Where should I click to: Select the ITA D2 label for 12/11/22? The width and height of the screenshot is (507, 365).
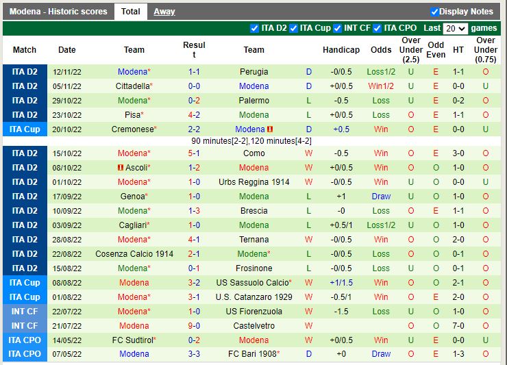click(x=25, y=72)
